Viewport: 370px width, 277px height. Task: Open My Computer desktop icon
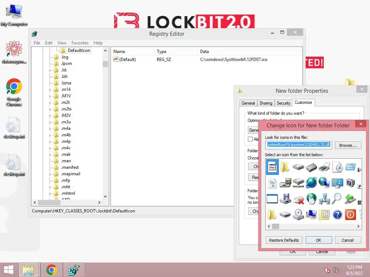tap(14, 15)
